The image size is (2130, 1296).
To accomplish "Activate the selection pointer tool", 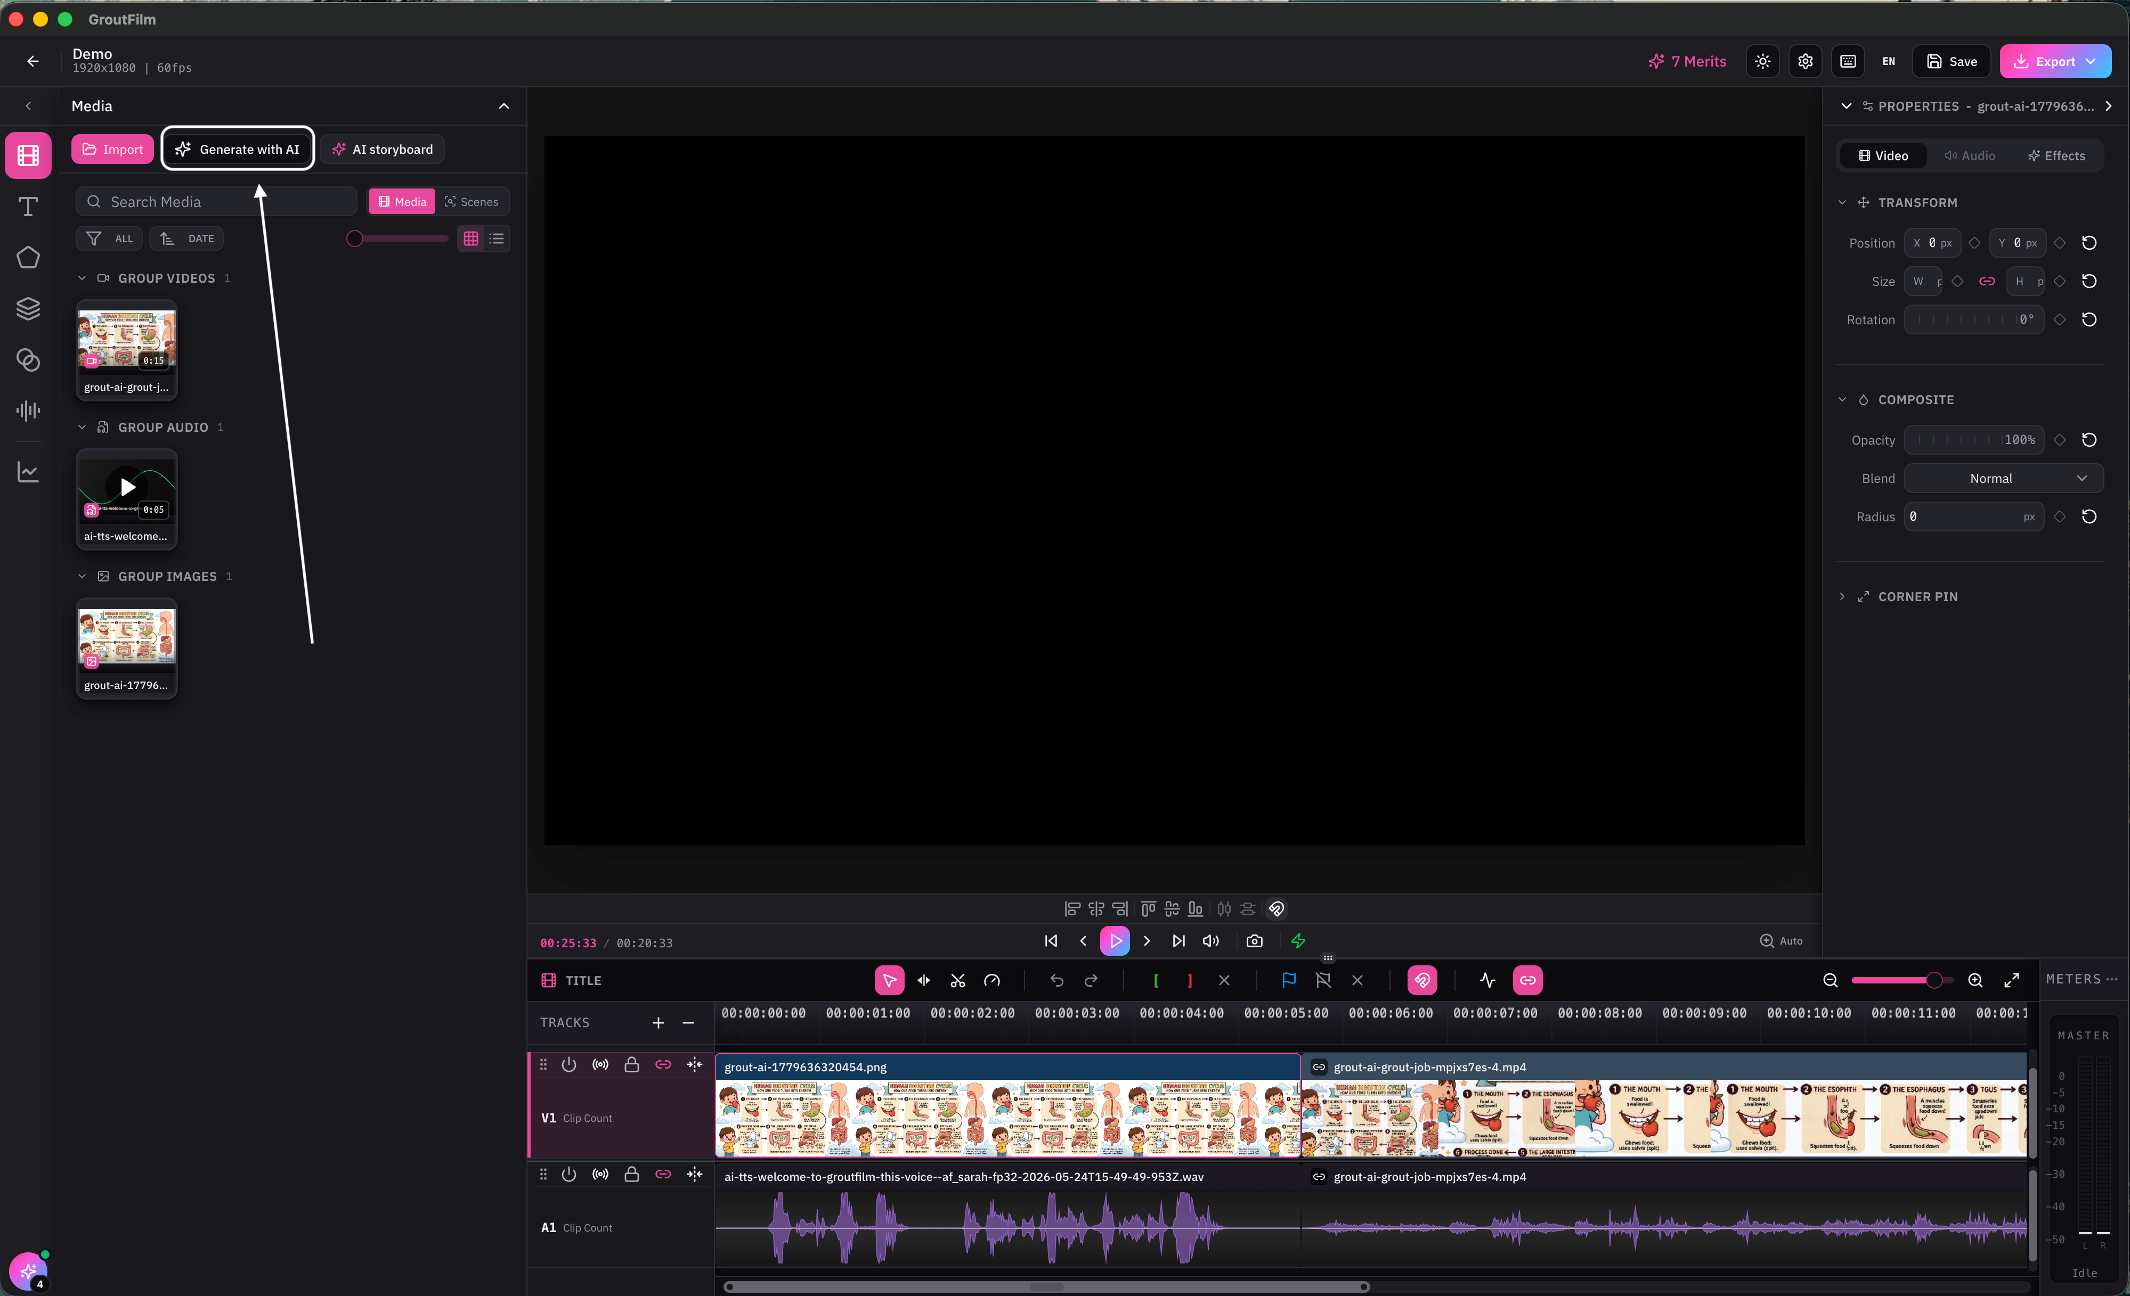I will (890, 981).
